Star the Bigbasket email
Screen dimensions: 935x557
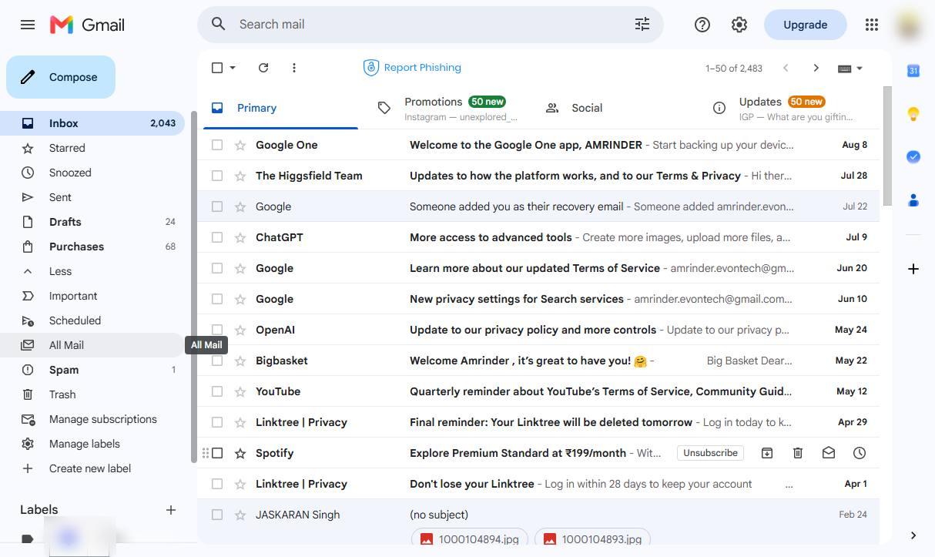coord(240,361)
